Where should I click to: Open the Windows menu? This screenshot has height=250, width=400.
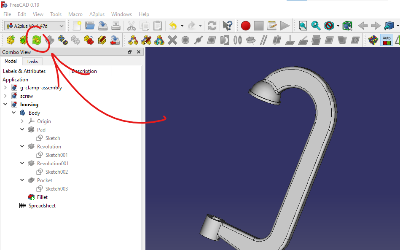[121, 14]
